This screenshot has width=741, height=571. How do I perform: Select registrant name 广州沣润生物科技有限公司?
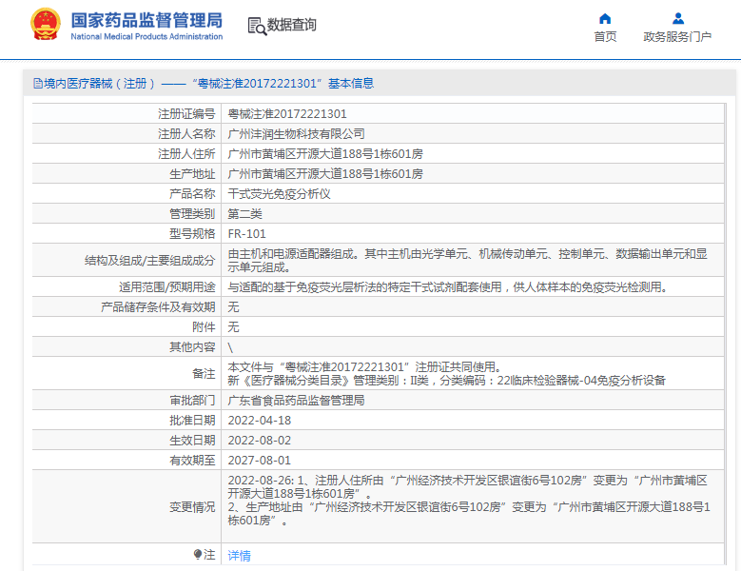tap(297, 134)
